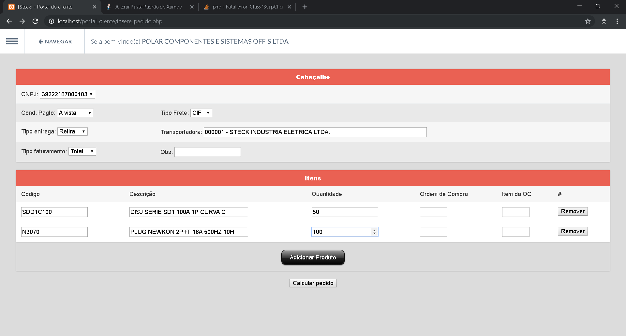Click the Ordem de Compra column heading
The width and height of the screenshot is (626, 336).
(x=444, y=194)
